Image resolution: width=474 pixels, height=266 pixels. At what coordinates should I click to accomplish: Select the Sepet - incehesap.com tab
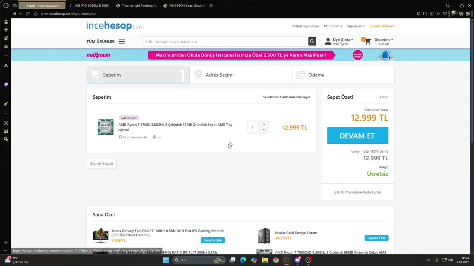click(42, 6)
